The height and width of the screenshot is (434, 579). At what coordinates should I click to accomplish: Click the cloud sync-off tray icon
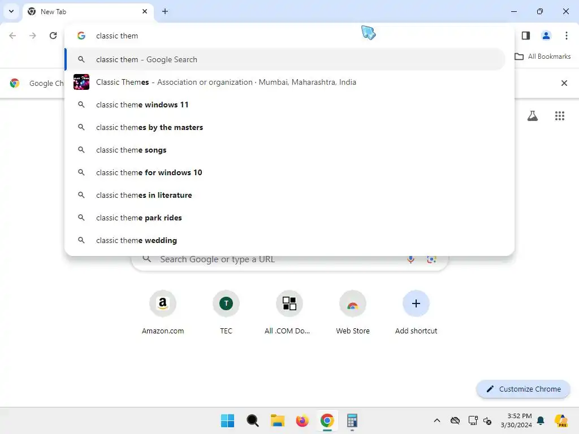pyautogui.click(x=455, y=420)
